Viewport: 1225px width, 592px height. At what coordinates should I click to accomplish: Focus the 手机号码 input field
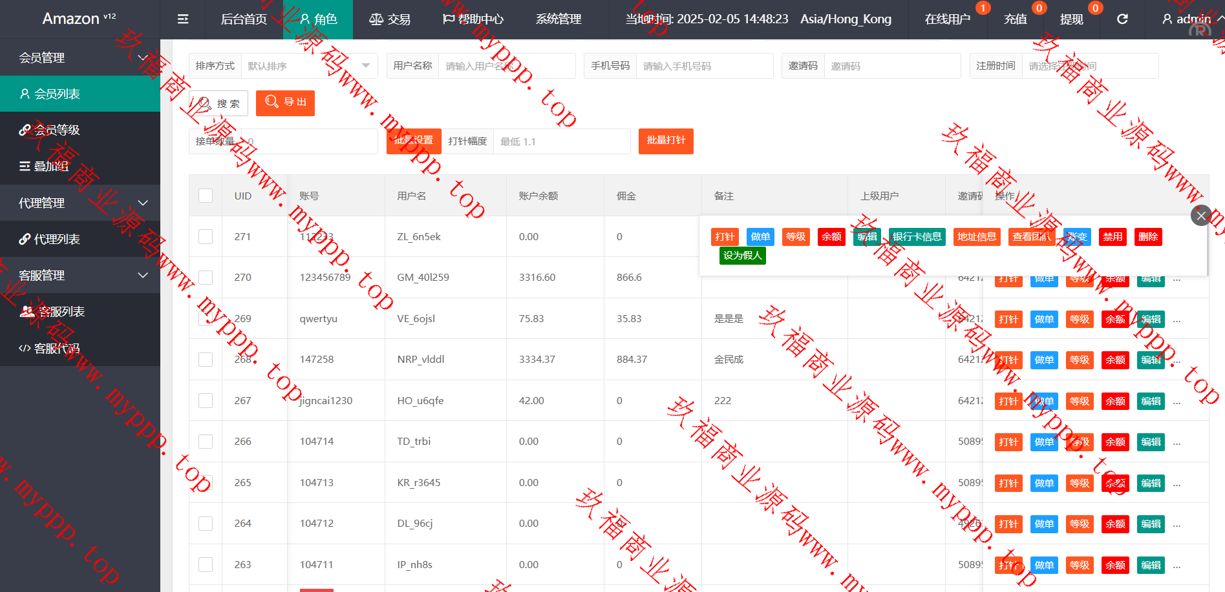point(704,66)
